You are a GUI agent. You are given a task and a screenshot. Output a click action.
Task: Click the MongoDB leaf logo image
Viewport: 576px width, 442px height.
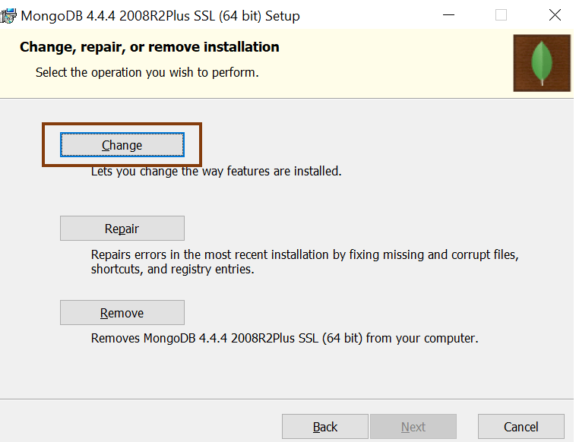pos(542,63)
